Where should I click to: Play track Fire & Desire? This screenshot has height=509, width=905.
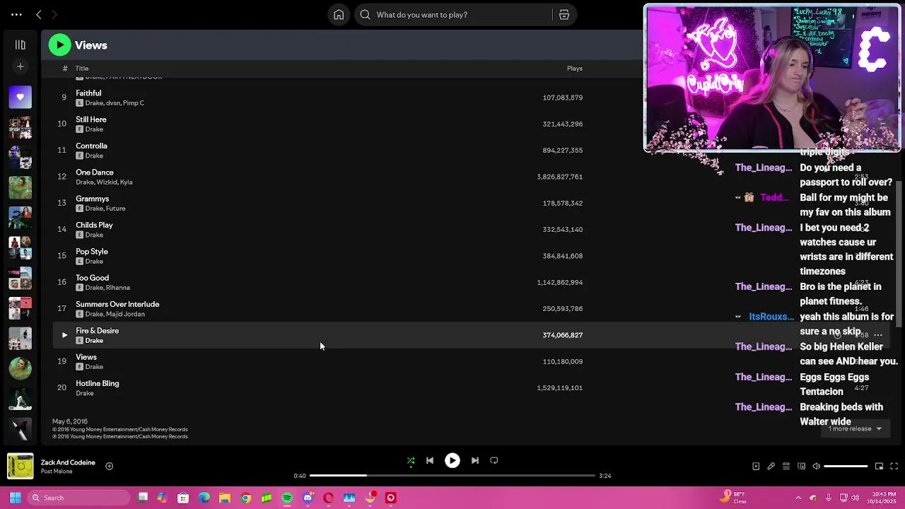point(64,335)
